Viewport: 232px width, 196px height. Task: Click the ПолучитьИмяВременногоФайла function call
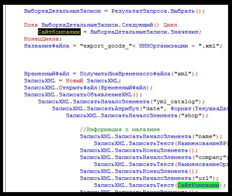pos(125,74)
